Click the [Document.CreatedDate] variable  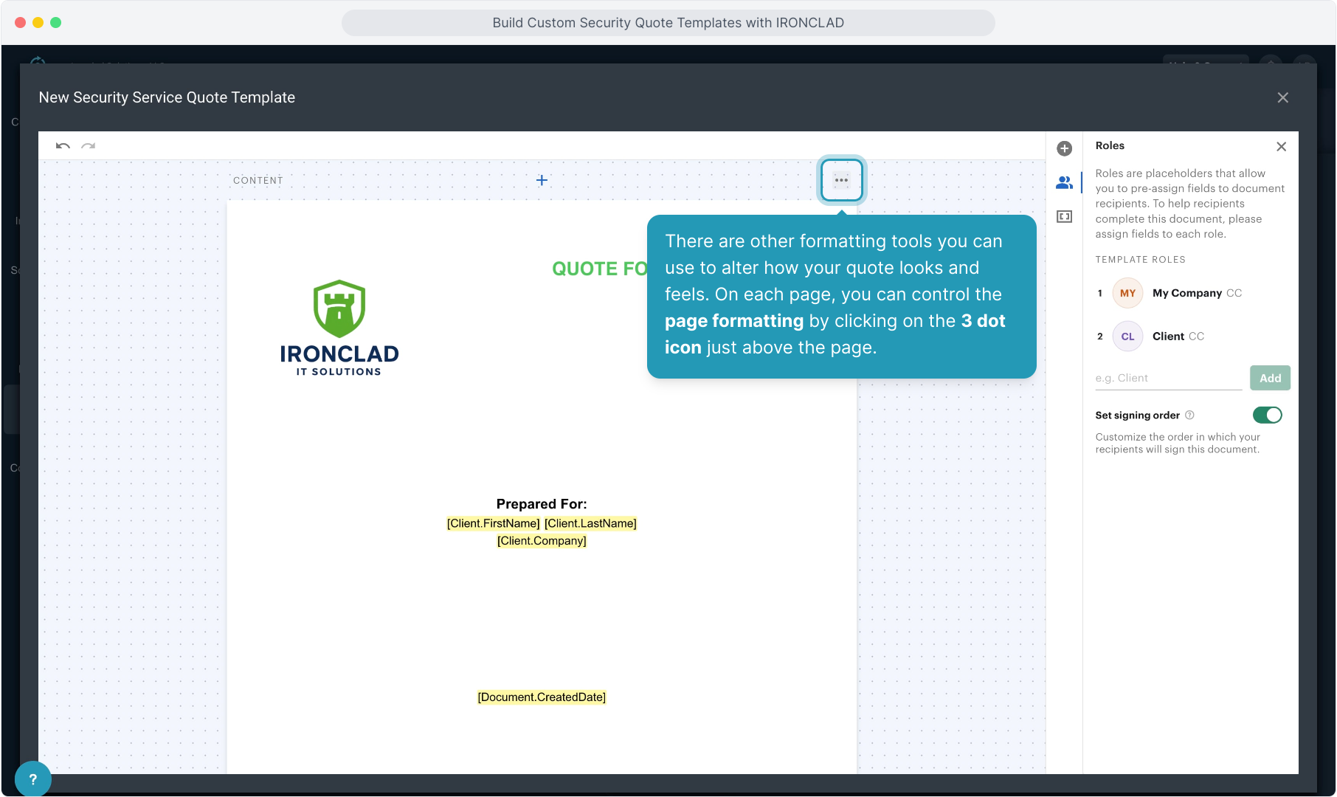point(542,697)
